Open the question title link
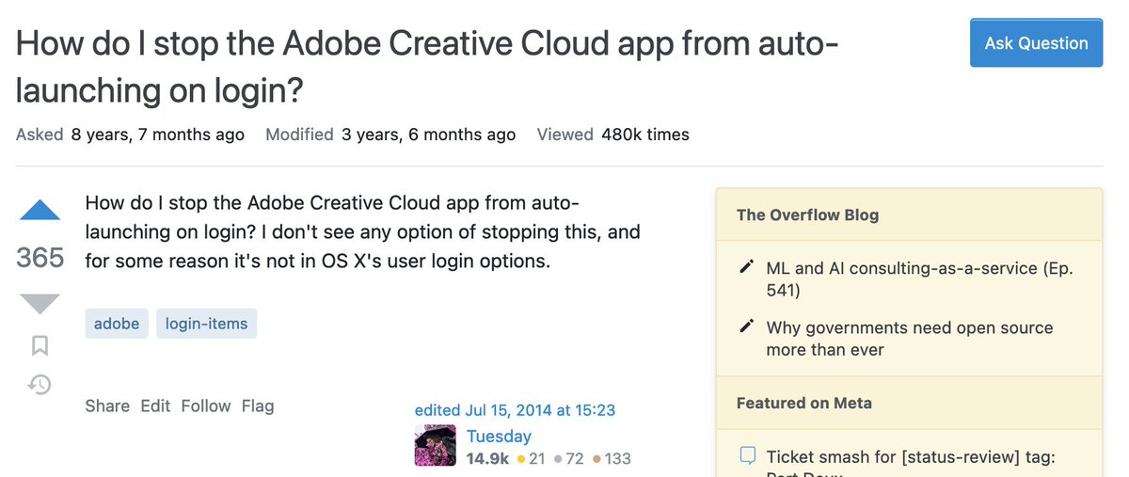This screenshot has height=477, width=1129. (427, 66)
